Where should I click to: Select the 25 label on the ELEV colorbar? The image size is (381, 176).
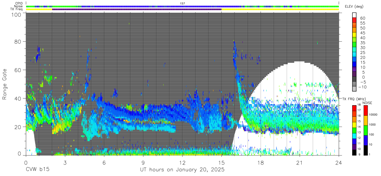point(362,53)
